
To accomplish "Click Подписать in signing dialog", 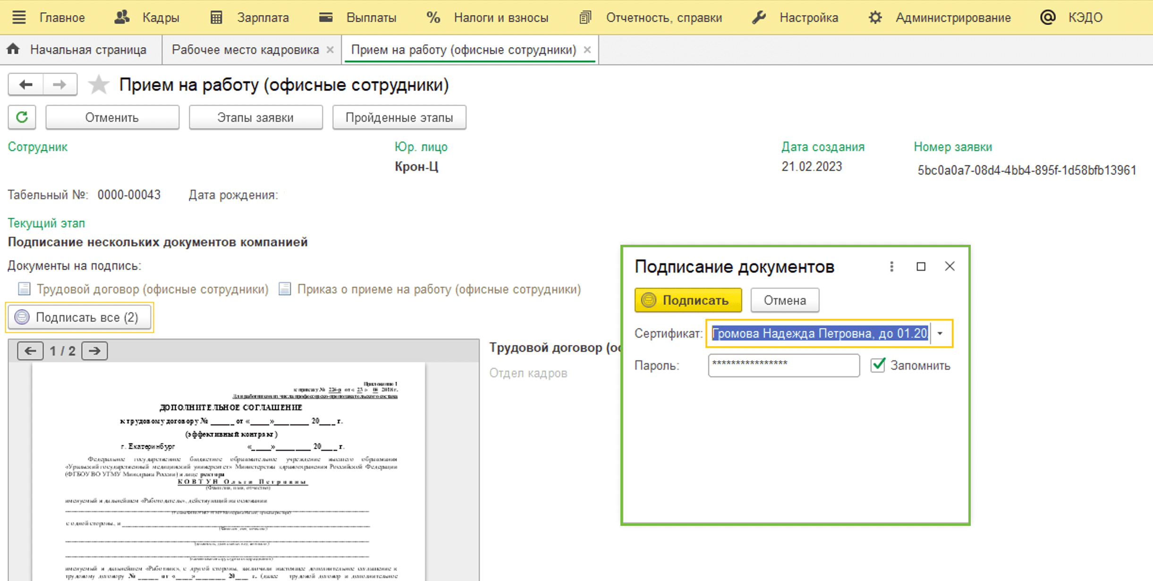I will [x=688, y=300].
